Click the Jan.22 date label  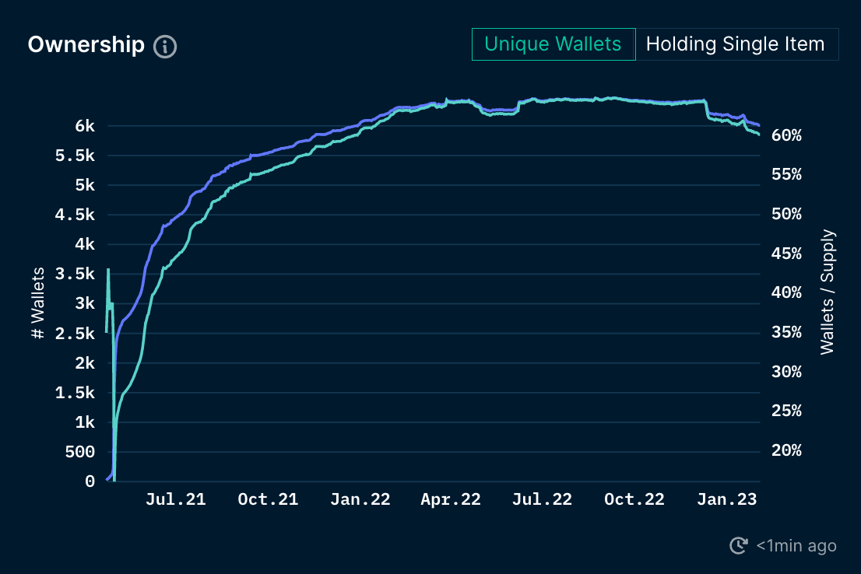click(360, 499)
